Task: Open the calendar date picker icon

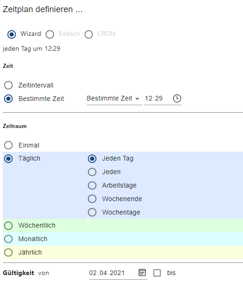Action: click(x=142, y=273)
